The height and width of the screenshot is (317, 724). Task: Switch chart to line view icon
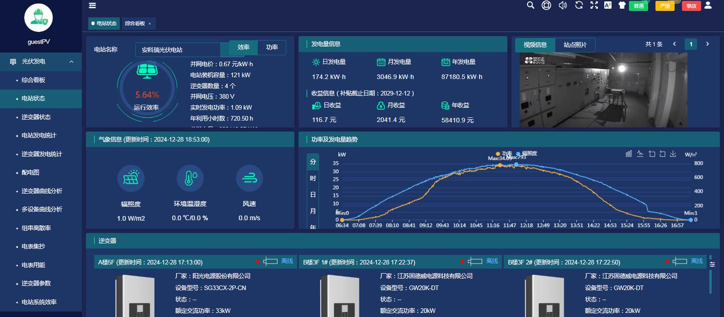(x=640, y=154)
